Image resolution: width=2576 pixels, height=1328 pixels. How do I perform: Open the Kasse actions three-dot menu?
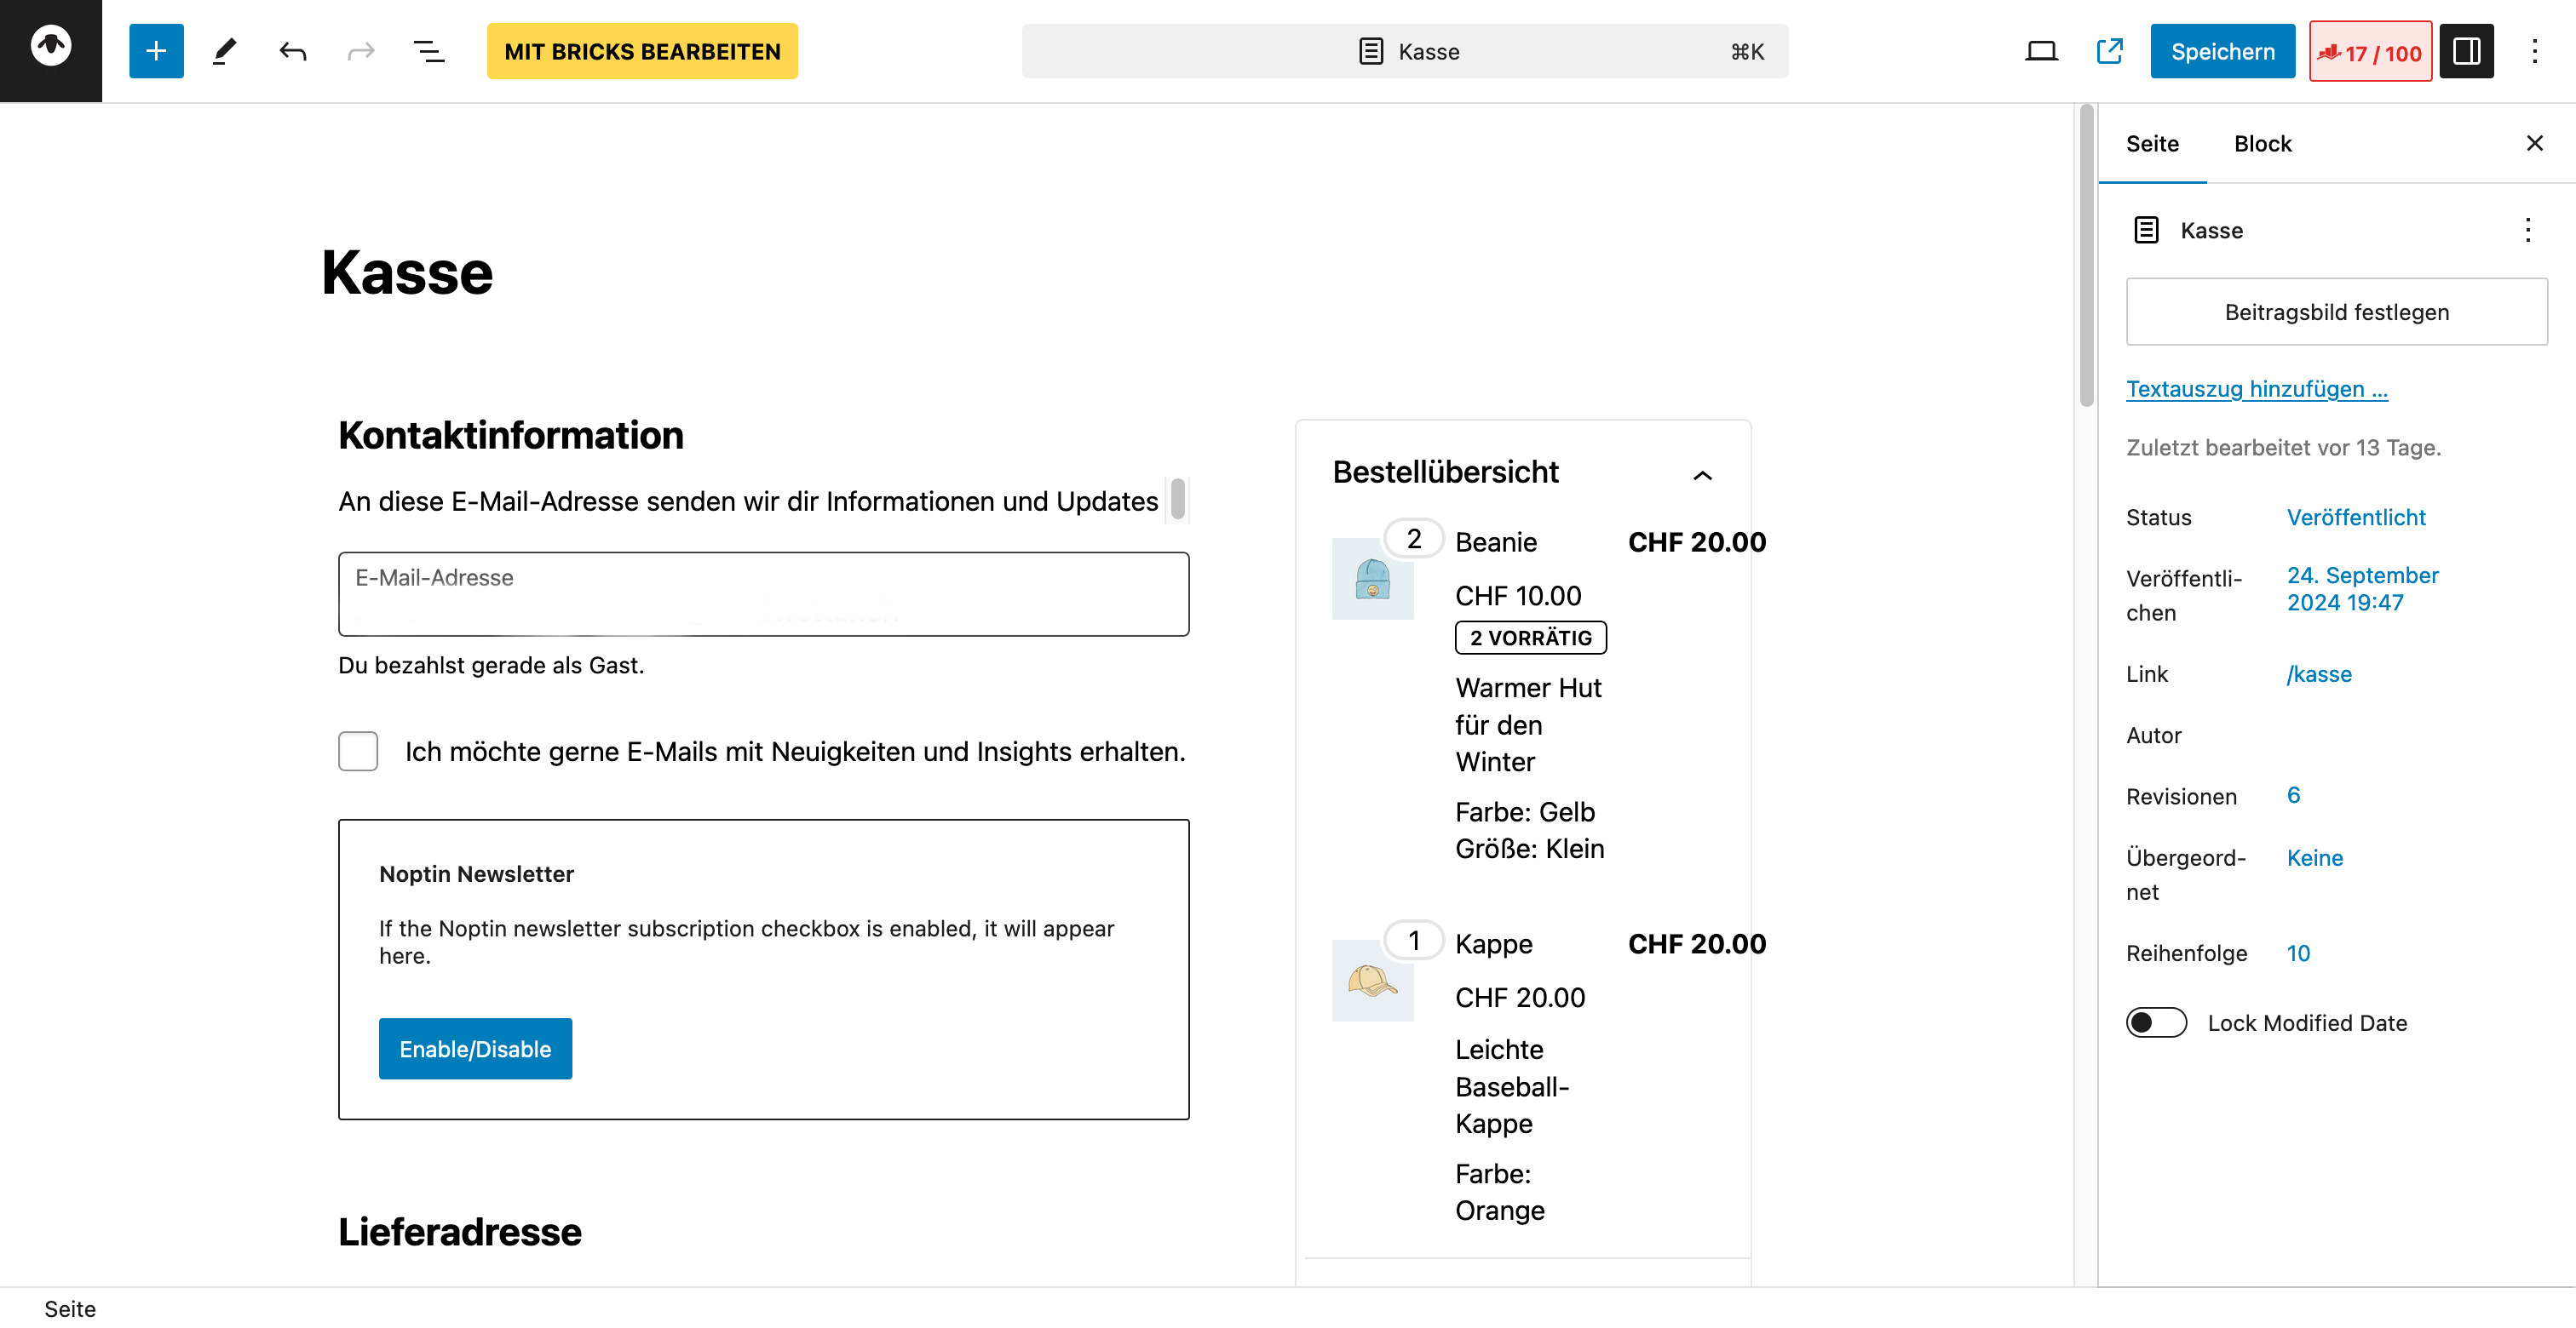point(2527,231)
